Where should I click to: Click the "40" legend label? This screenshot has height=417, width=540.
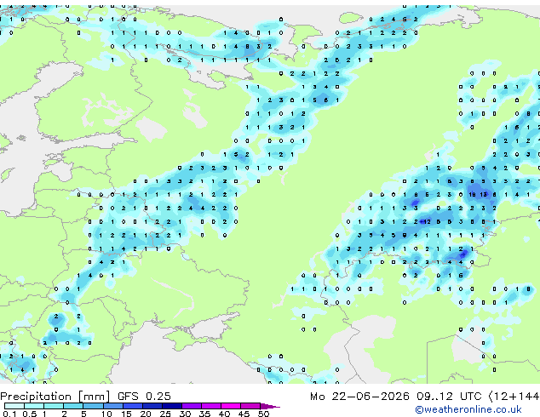pyautogui.click(x=224, y=414)
